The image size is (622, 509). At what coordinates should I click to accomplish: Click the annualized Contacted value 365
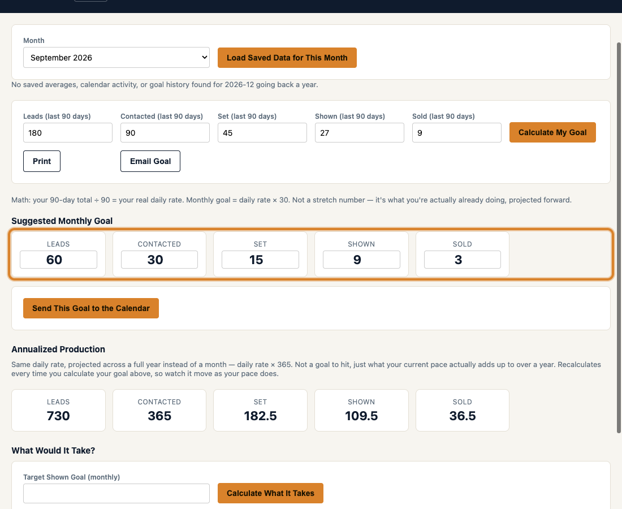pyautogui.click(x=159, y=416)
